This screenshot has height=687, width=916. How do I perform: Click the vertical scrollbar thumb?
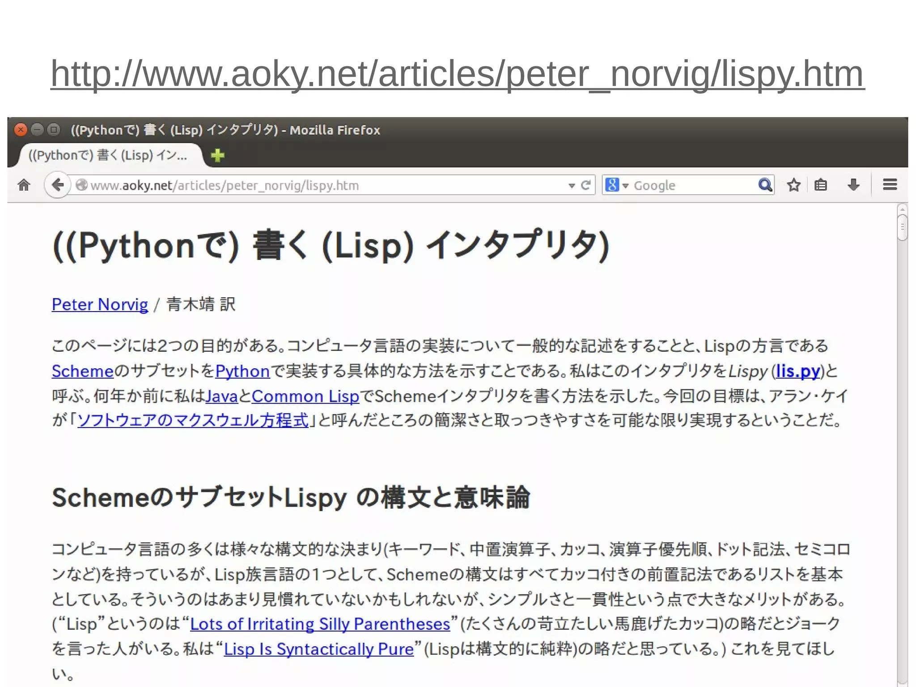902,227
